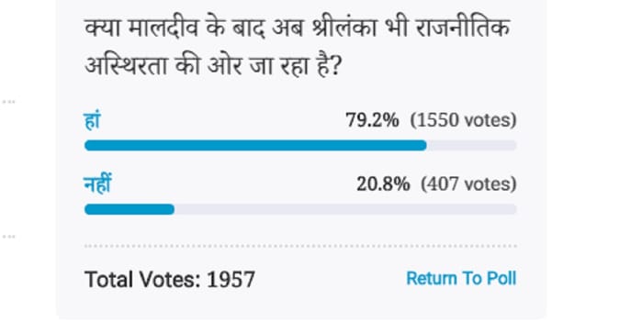Viewport: 619px width, 333px height.
Task: Select the हां poll answer label
Action: click(x=93, y=120)
